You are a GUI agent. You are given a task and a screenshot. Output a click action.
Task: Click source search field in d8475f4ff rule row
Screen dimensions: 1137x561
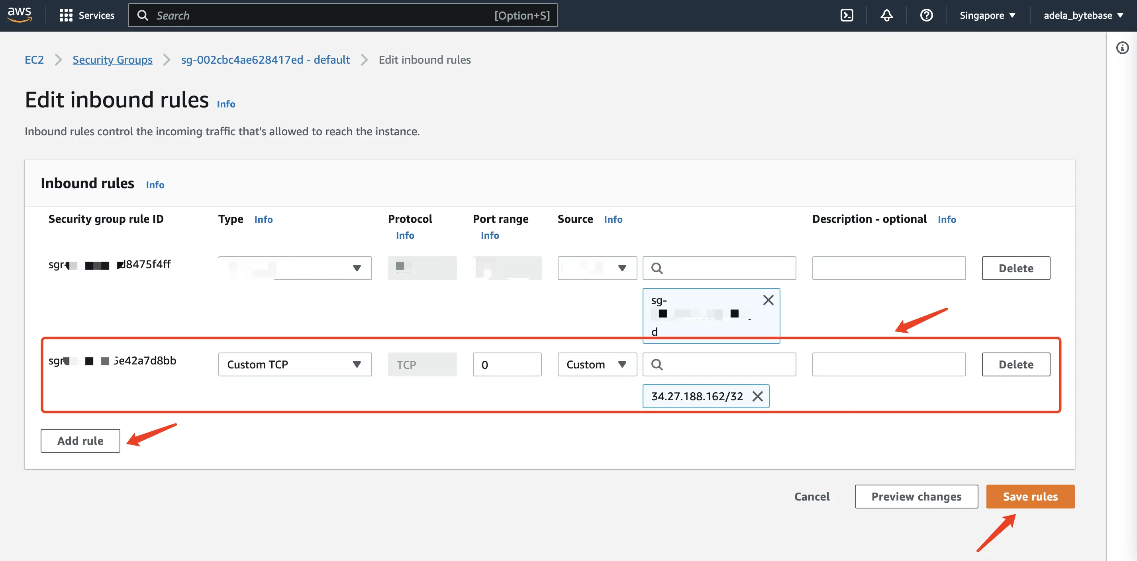pos(719,268)
